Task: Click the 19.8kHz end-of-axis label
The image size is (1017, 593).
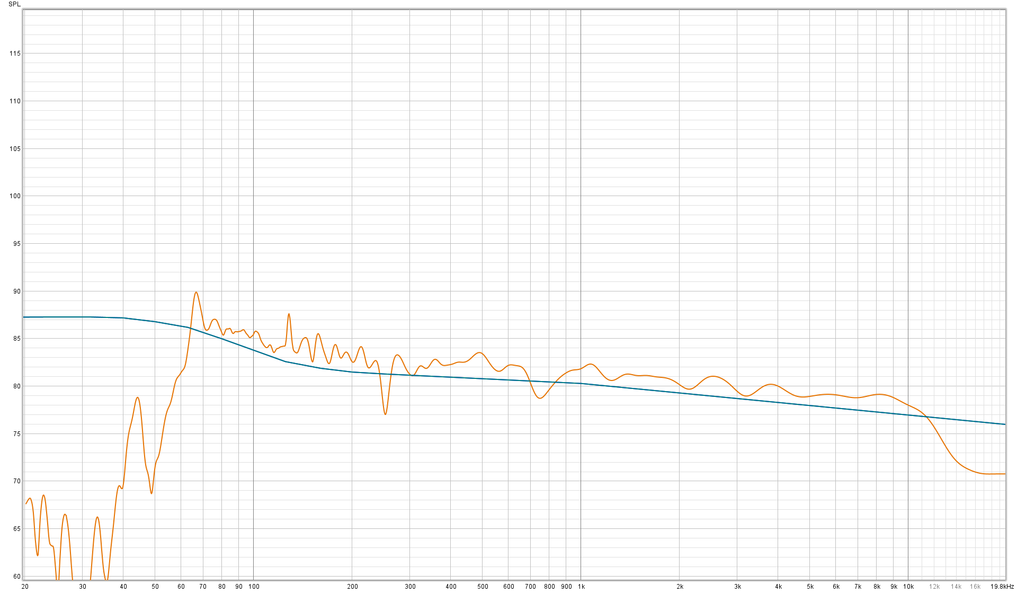Action: tap(1002, 587)
